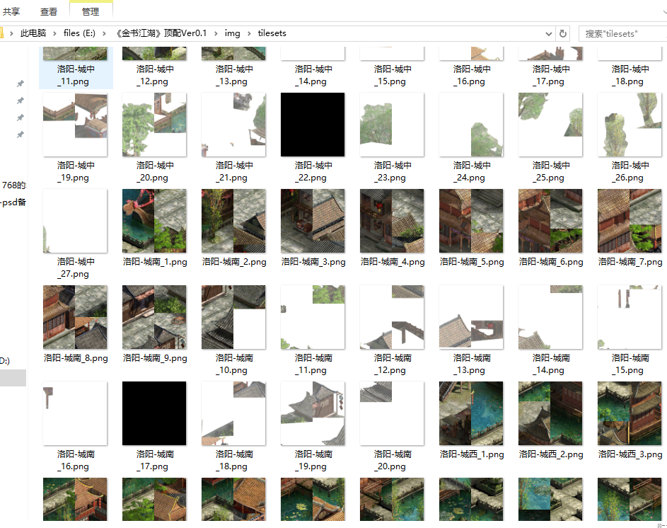Select thumbnail 洛阳-城中_26.png
The height and width of the screenshot is (528, 667).
(x=630, y=125)
